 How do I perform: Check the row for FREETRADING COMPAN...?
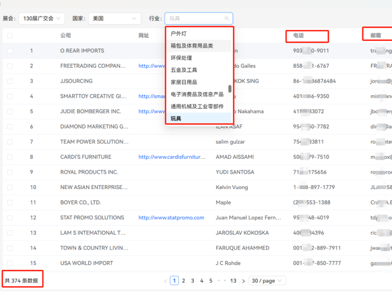point(10,66)
